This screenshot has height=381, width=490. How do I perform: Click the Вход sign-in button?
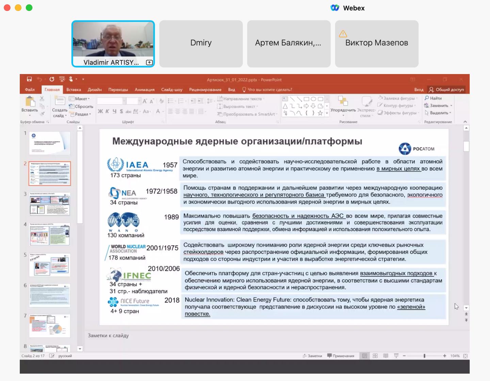[x=419, y=90]
